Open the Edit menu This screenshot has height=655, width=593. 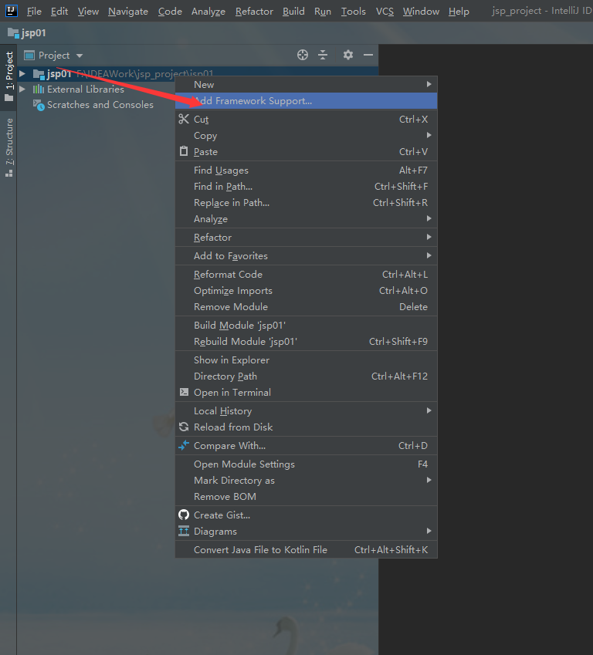coord(59,12)
